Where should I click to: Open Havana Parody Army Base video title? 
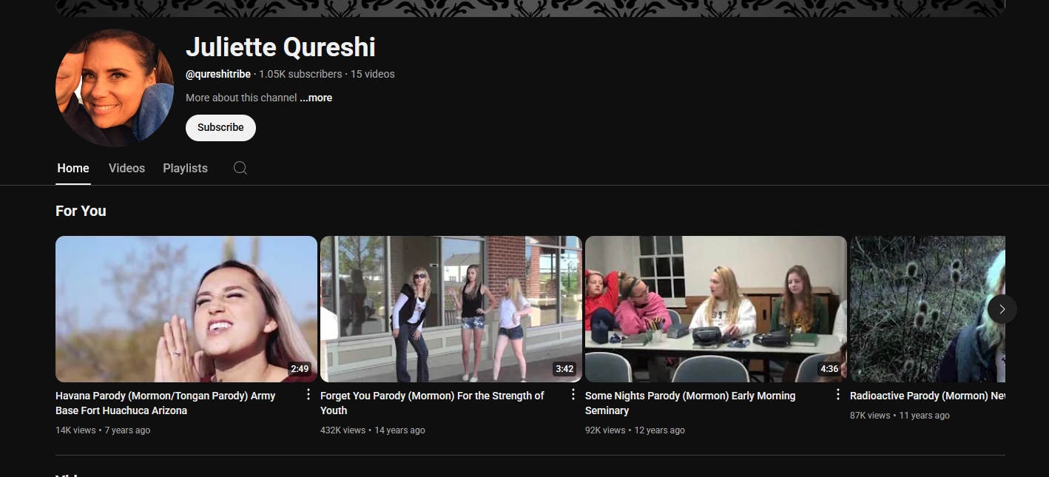pyautogui.click(x=166, y=403)
